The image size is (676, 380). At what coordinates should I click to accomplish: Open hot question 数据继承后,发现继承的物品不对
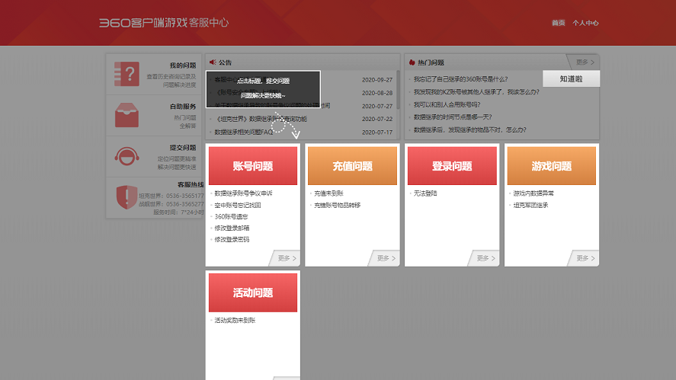[470, 129]
